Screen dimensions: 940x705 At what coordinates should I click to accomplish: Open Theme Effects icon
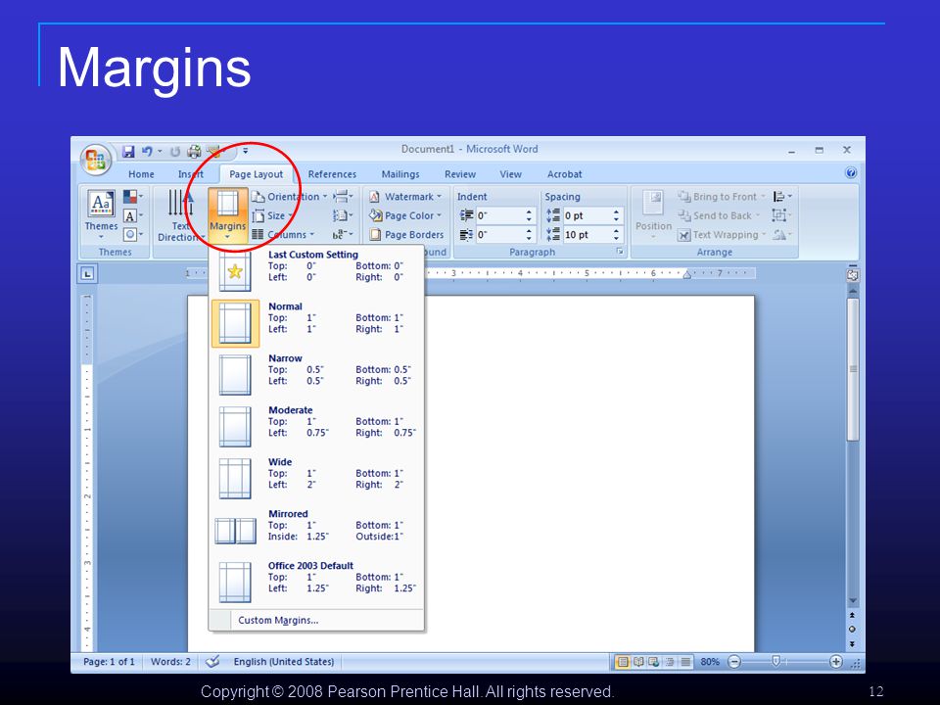(x=132, y=234)
